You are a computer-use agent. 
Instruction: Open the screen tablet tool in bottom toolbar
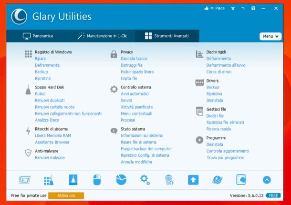tap(25, 180)
